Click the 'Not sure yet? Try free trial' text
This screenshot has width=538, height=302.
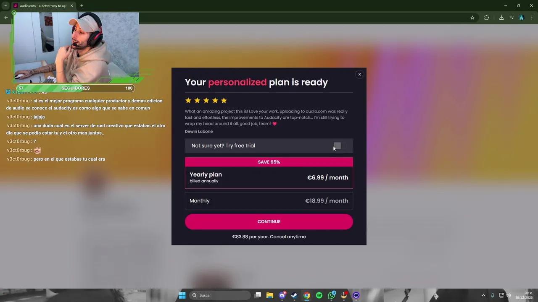(223, 146)
